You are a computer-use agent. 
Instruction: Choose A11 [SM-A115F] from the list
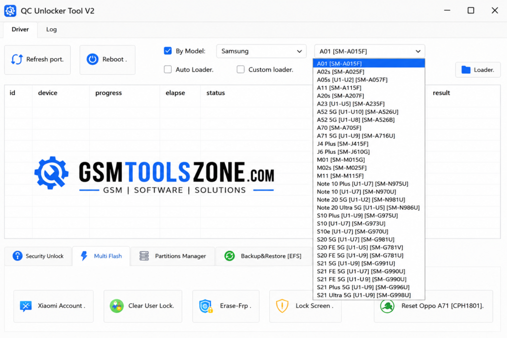369,88
